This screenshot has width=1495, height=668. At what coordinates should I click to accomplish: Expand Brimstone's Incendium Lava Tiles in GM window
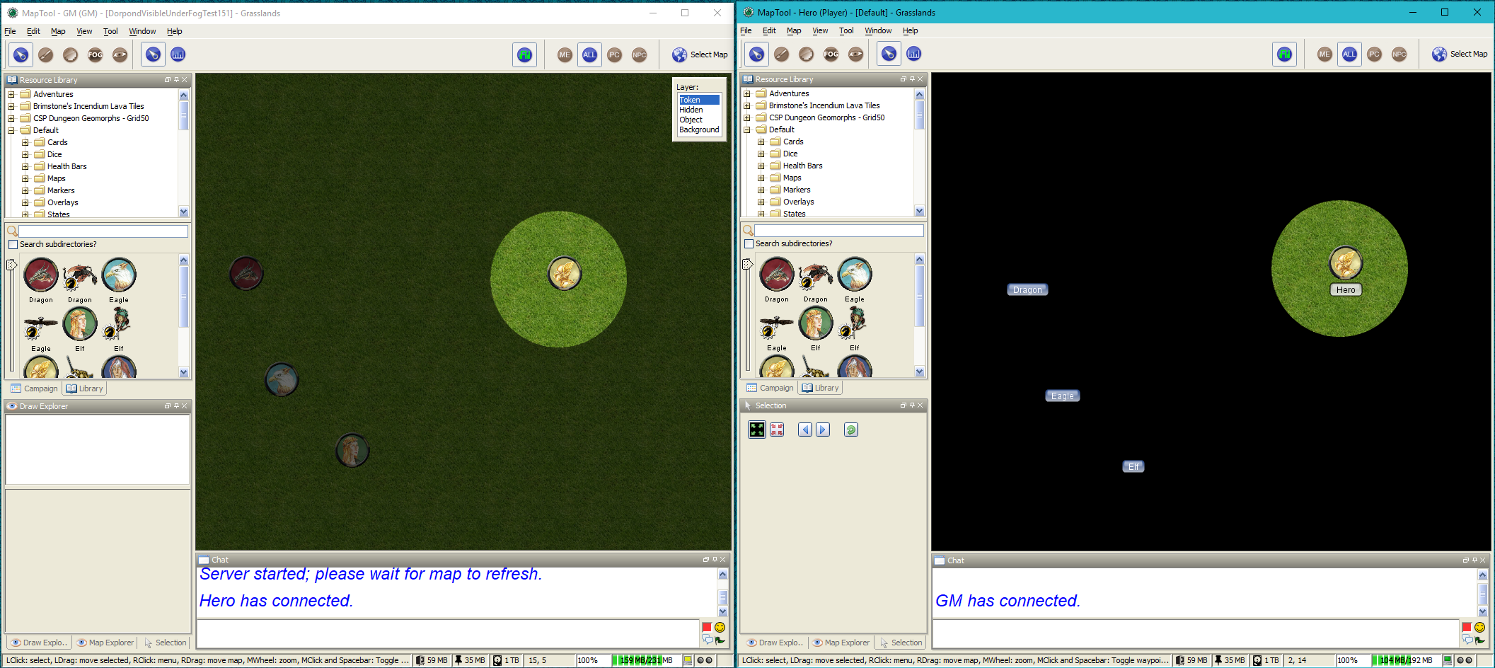[11, 106]
